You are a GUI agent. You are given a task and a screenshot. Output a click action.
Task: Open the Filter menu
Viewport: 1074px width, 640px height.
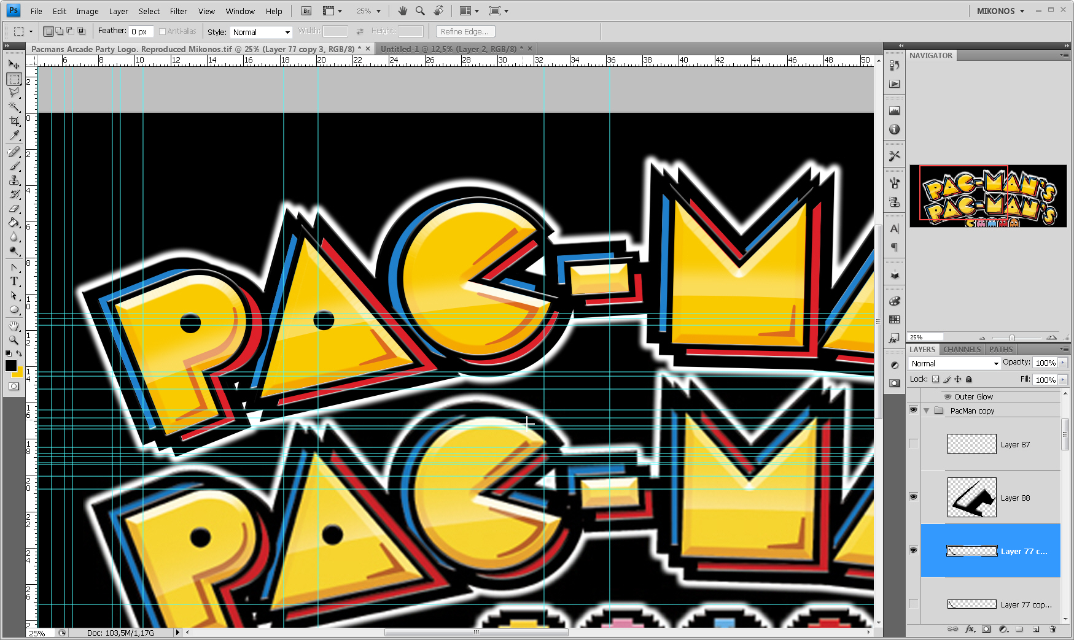click(x=178, y=10)
